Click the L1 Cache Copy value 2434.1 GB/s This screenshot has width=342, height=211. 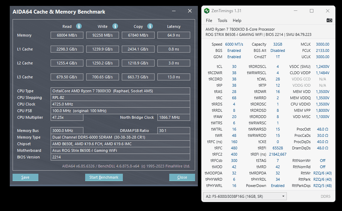click(x=138, y=49)
